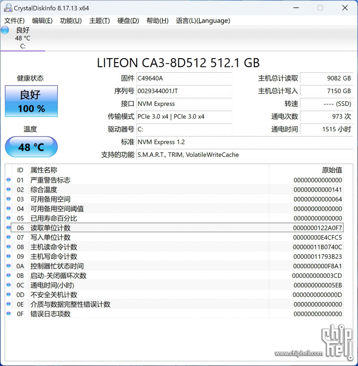Select the 错误日志项数 attribute name
358x366 pixels.
[50, 314]
